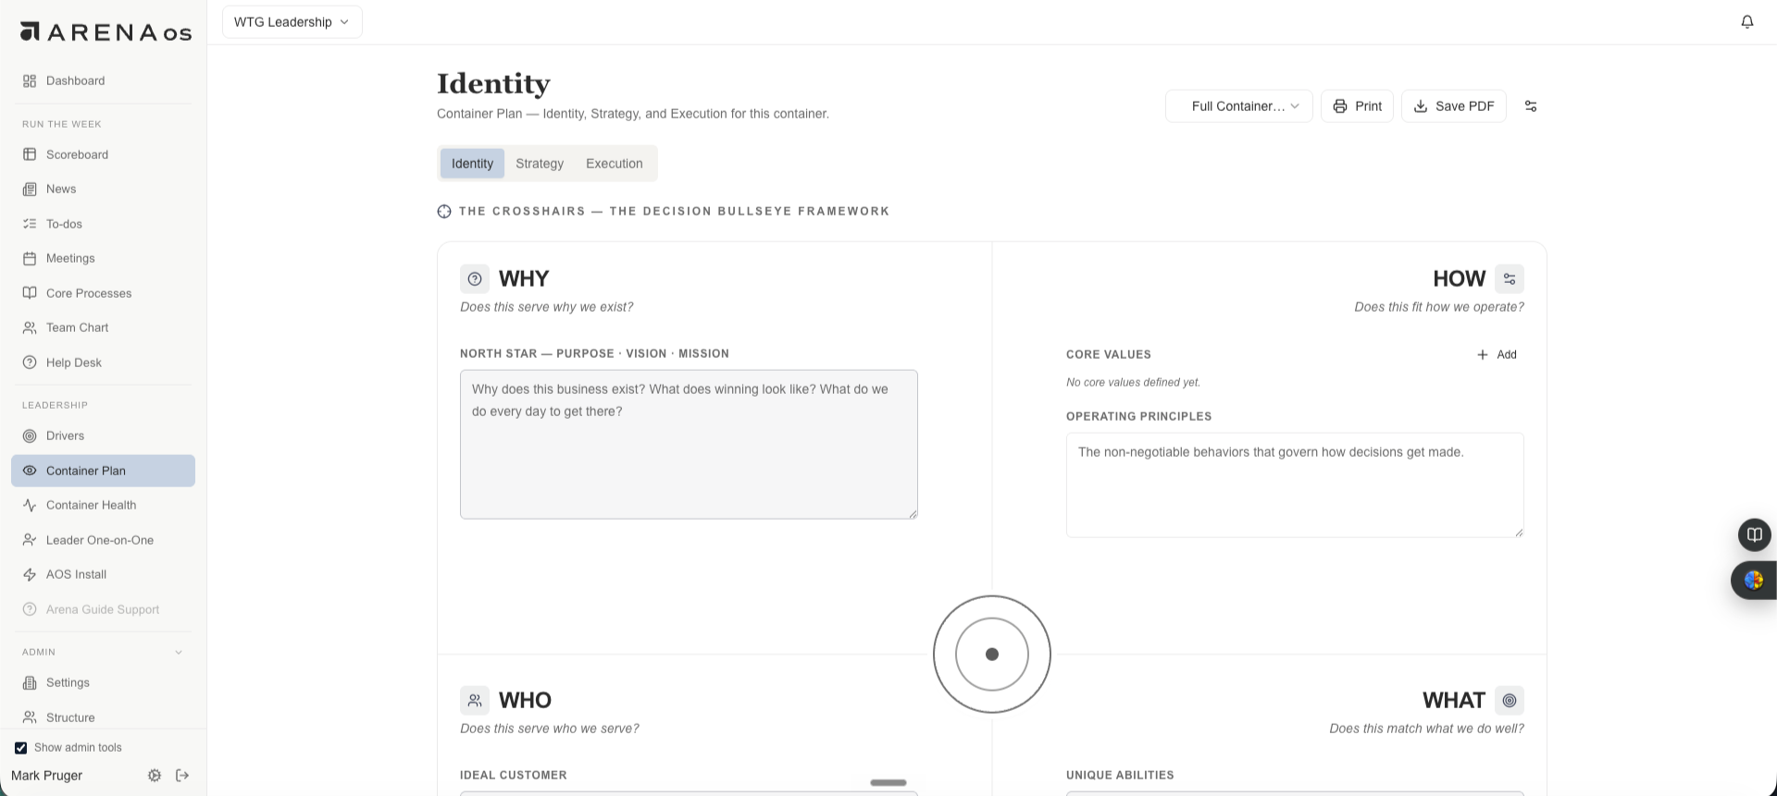Click the ARENA OS logo
The width and height of the screenshot is (1777, 796).
106,32
